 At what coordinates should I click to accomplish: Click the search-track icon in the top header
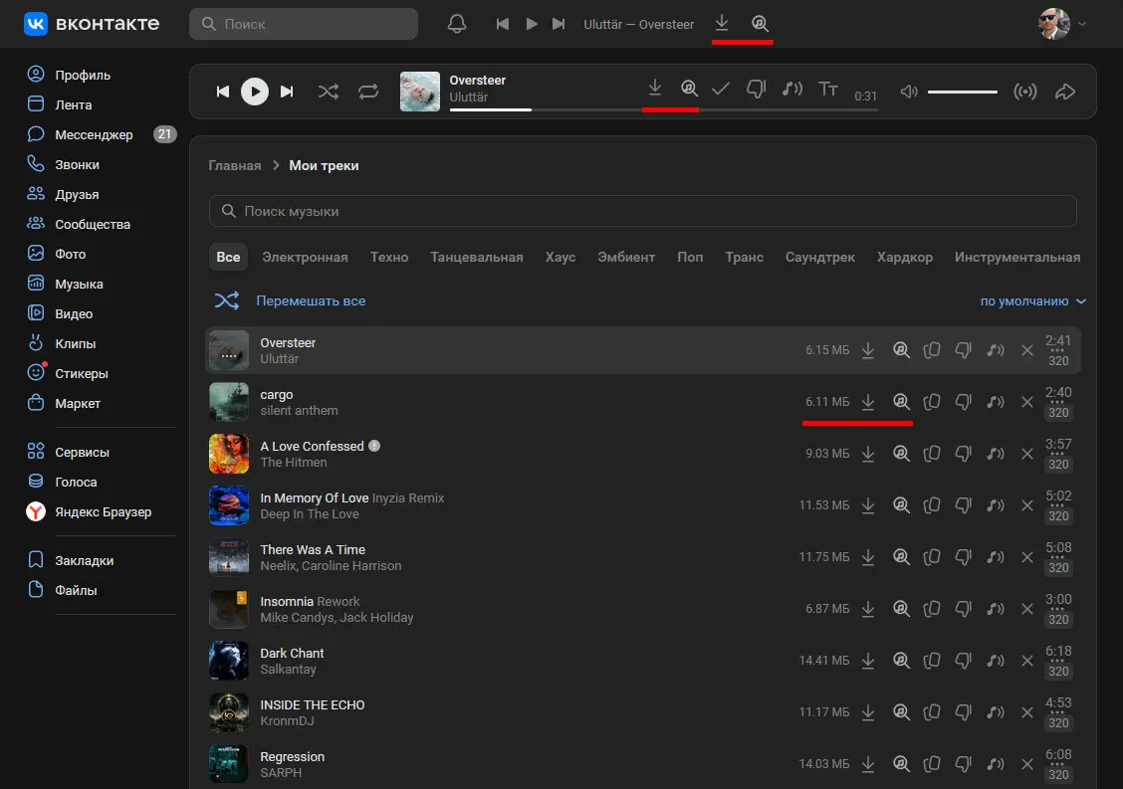pos(760,24)
